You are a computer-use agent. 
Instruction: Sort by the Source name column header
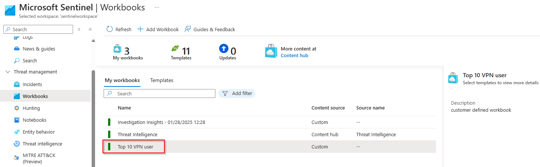coord(370,108)
